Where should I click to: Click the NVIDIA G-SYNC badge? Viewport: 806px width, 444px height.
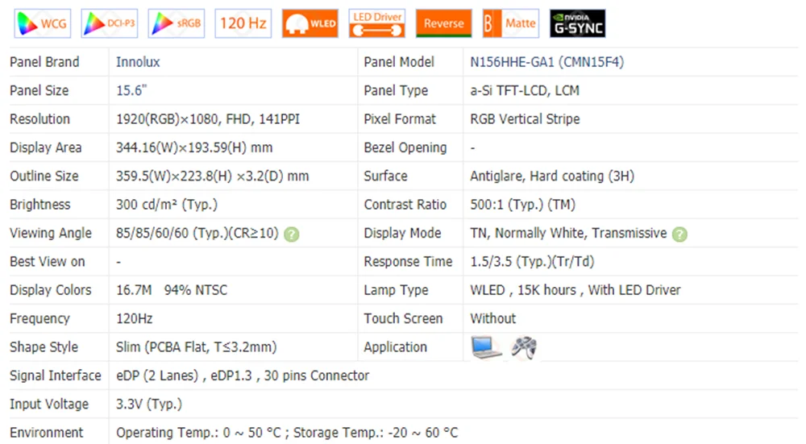point(578,23)
